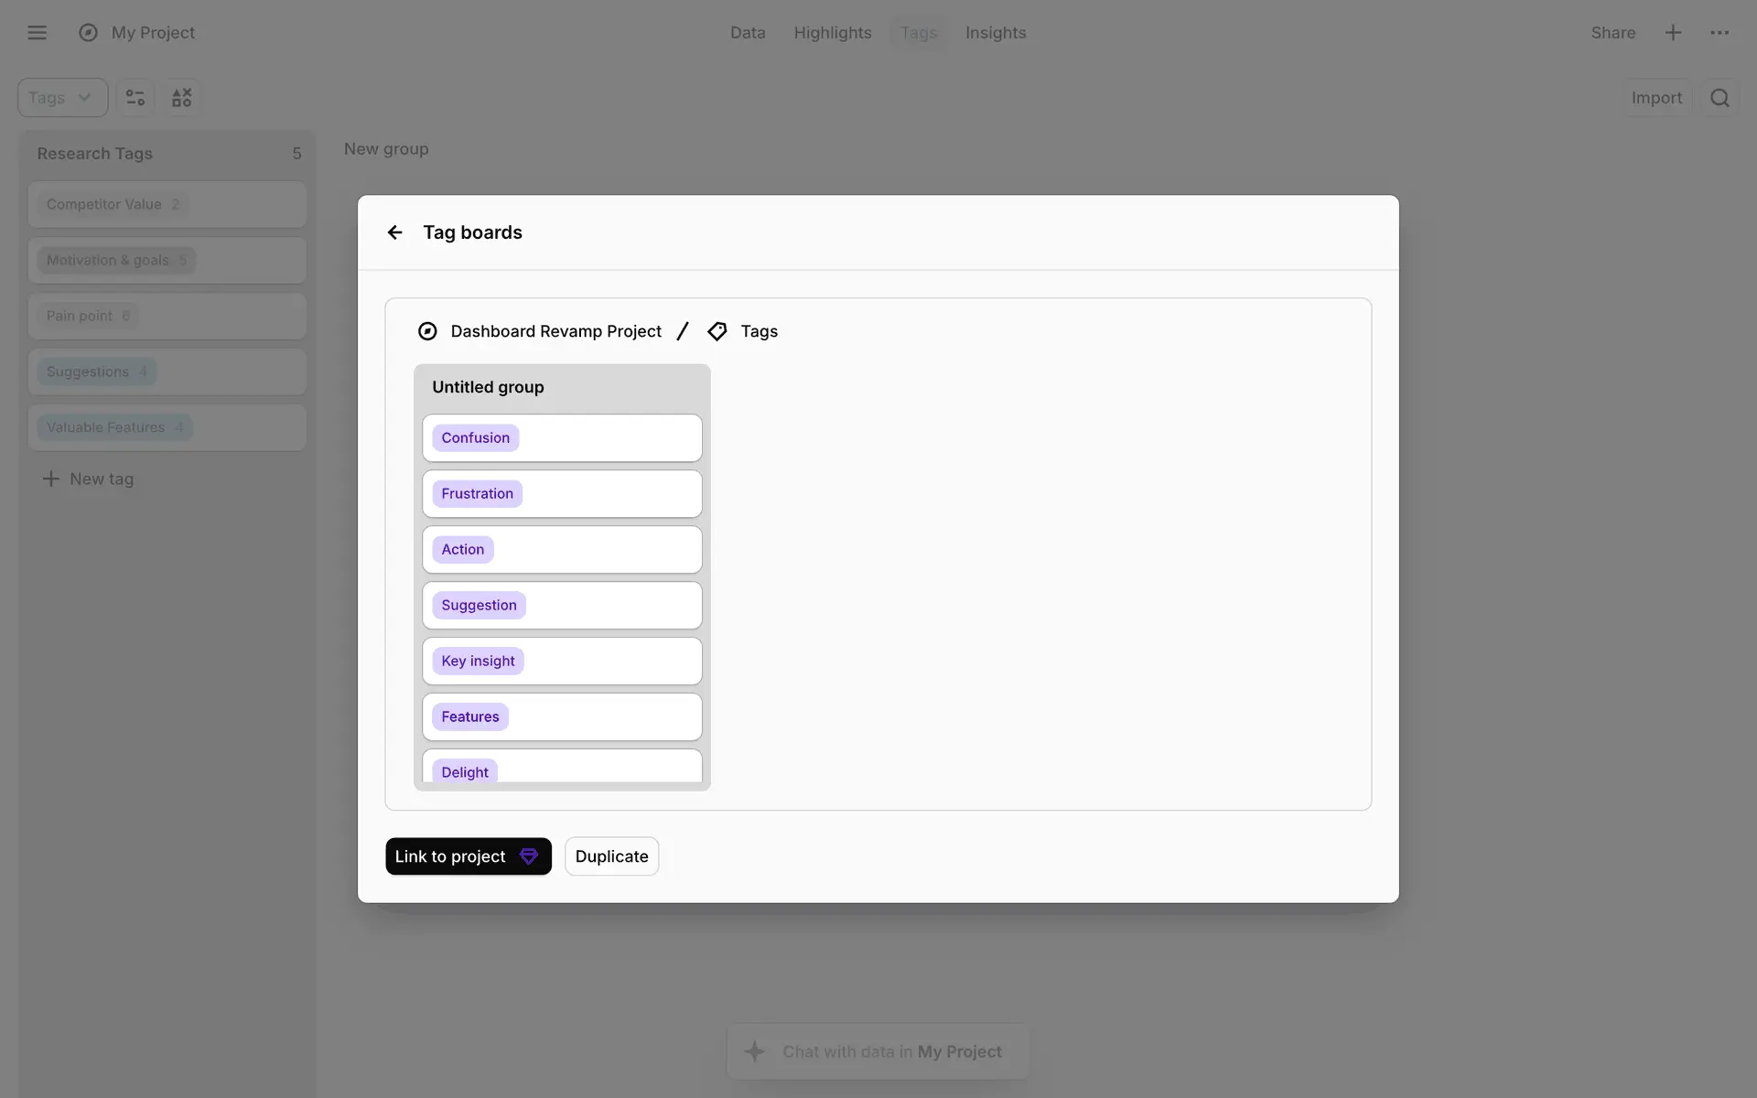The width and height of the screenshot is (1757, 1098).
Task: Click the Dashboard Revamp Project breadcrumb
Action: tap(555, 331)
